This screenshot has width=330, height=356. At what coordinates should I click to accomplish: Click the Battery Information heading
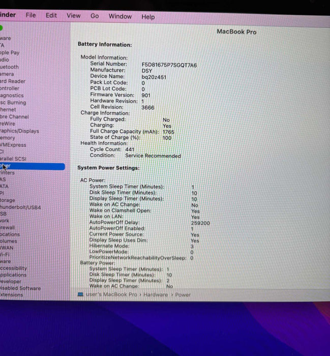105,44
